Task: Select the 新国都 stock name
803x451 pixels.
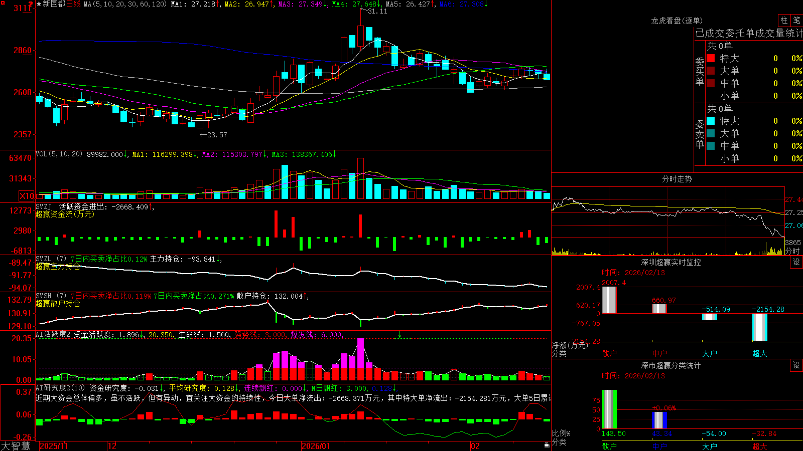Action: 54,4
